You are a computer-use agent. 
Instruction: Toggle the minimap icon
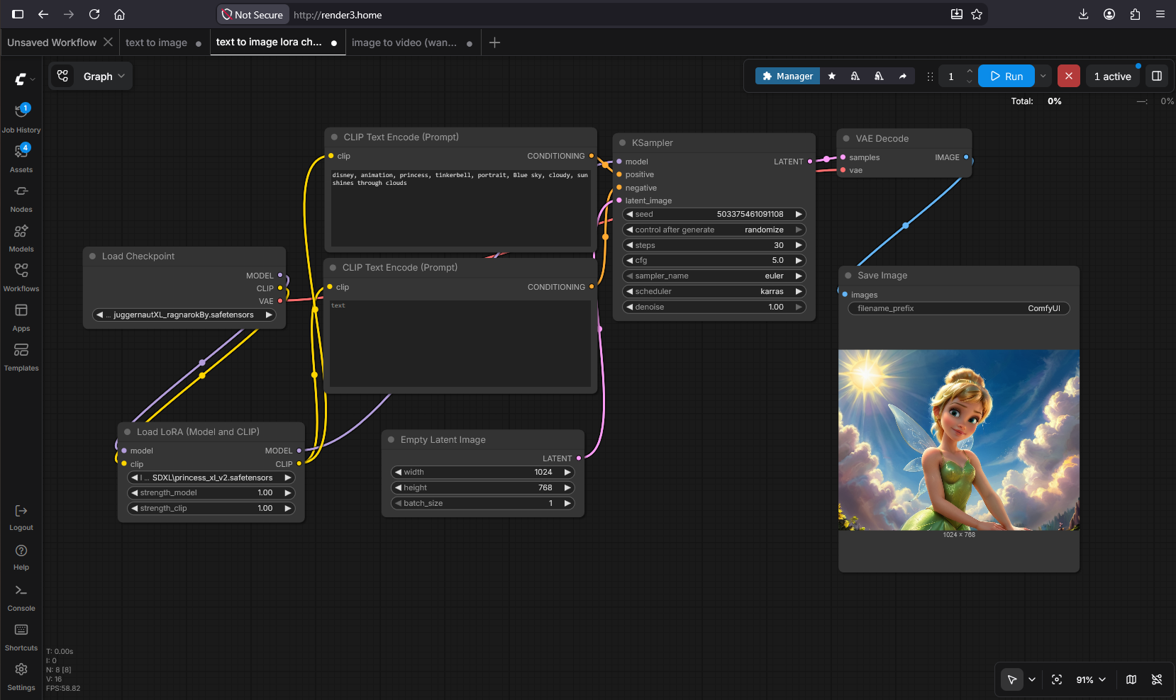pyautogui.click(x=1131, y=679)
